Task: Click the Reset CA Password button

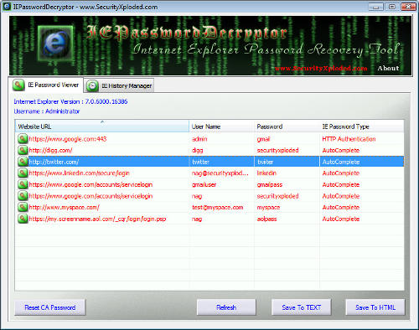Action: pos(50,307)
